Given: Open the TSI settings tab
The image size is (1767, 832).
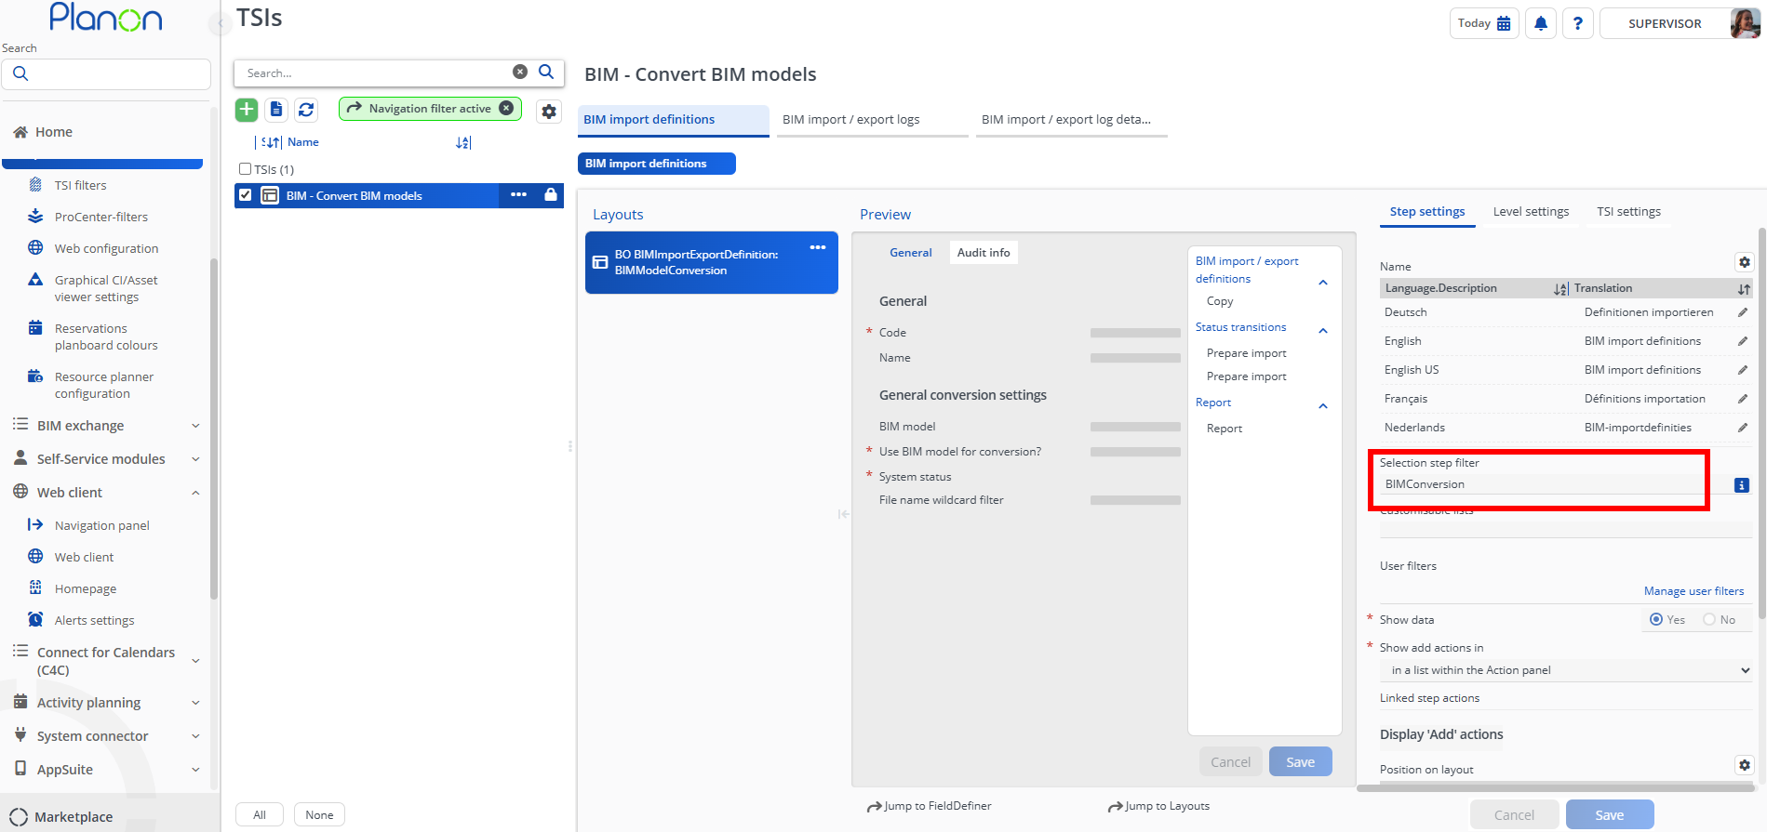Looking at the screenshot, I should tap(1628, 212).
